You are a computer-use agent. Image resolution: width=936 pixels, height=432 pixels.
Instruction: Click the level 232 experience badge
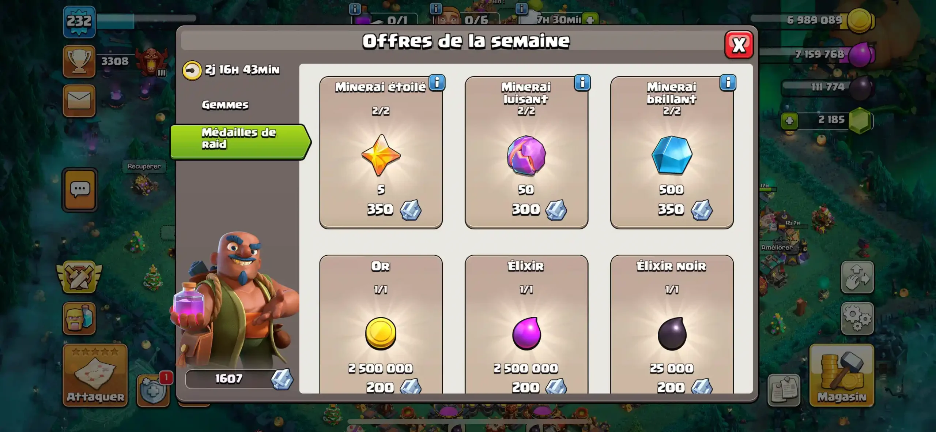[x=79, y=22]
